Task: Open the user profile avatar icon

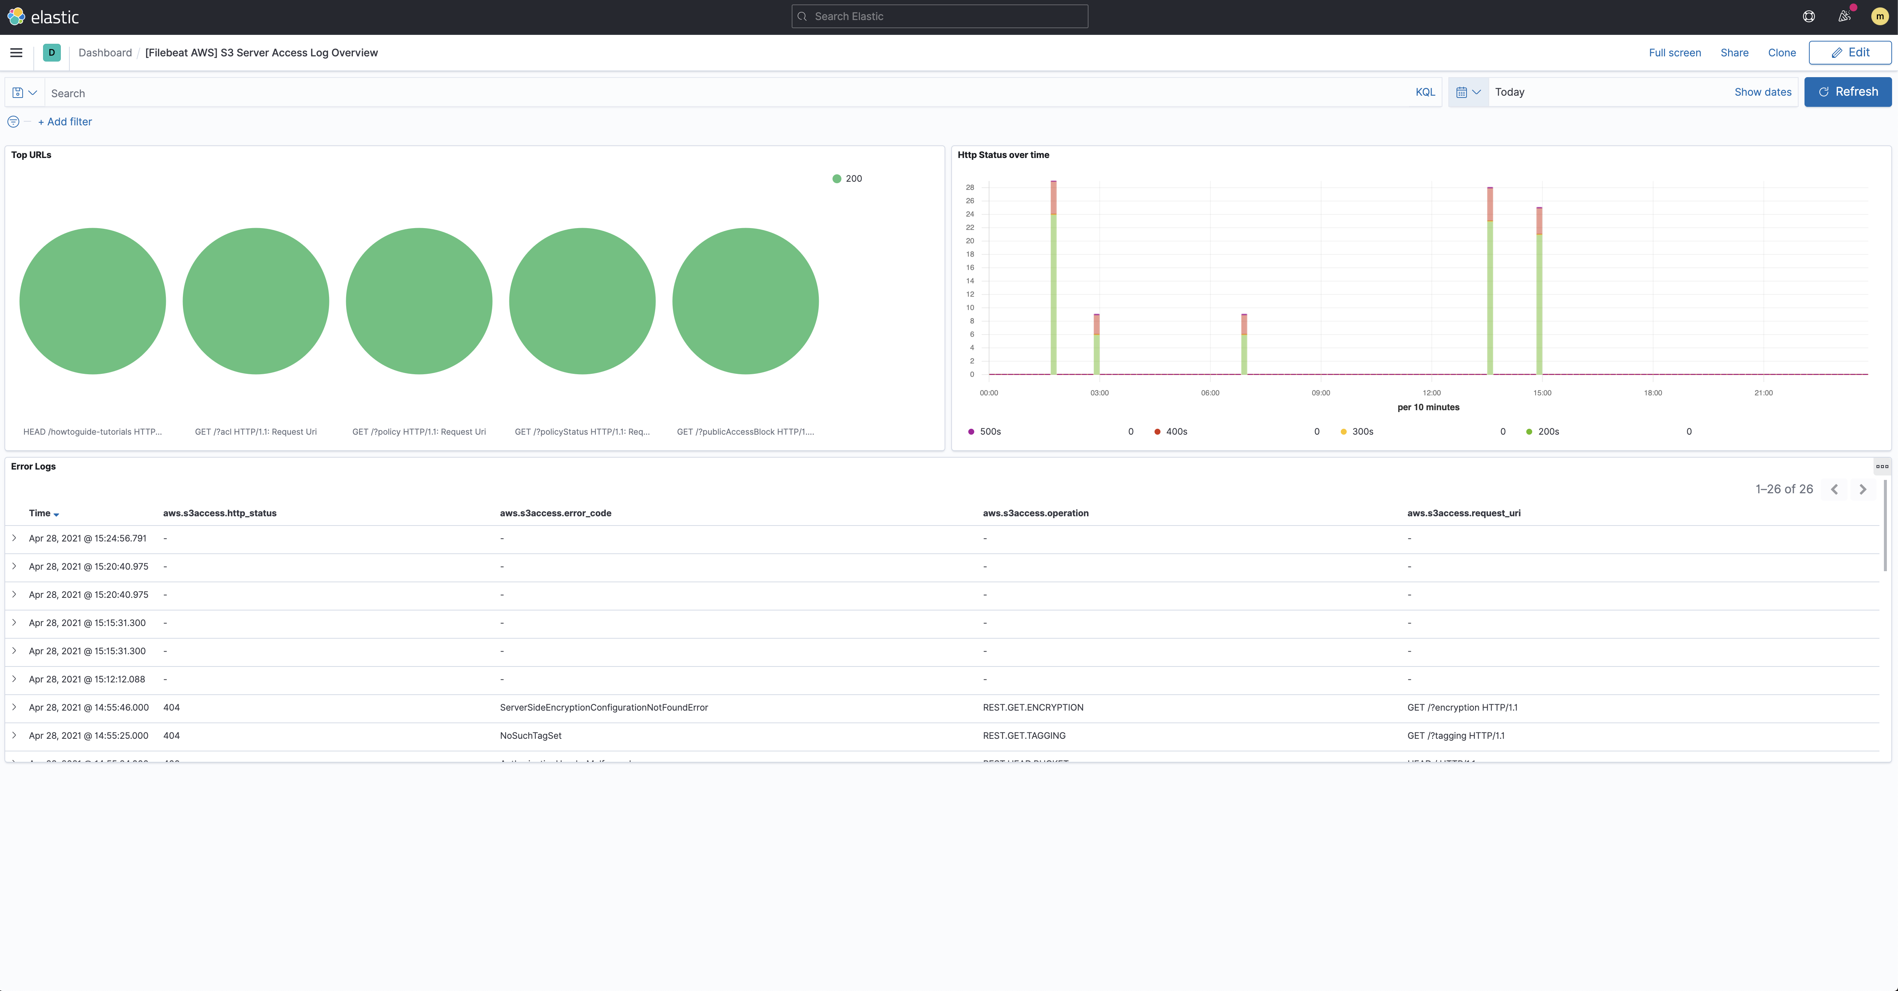Action: coord(1879,16)
